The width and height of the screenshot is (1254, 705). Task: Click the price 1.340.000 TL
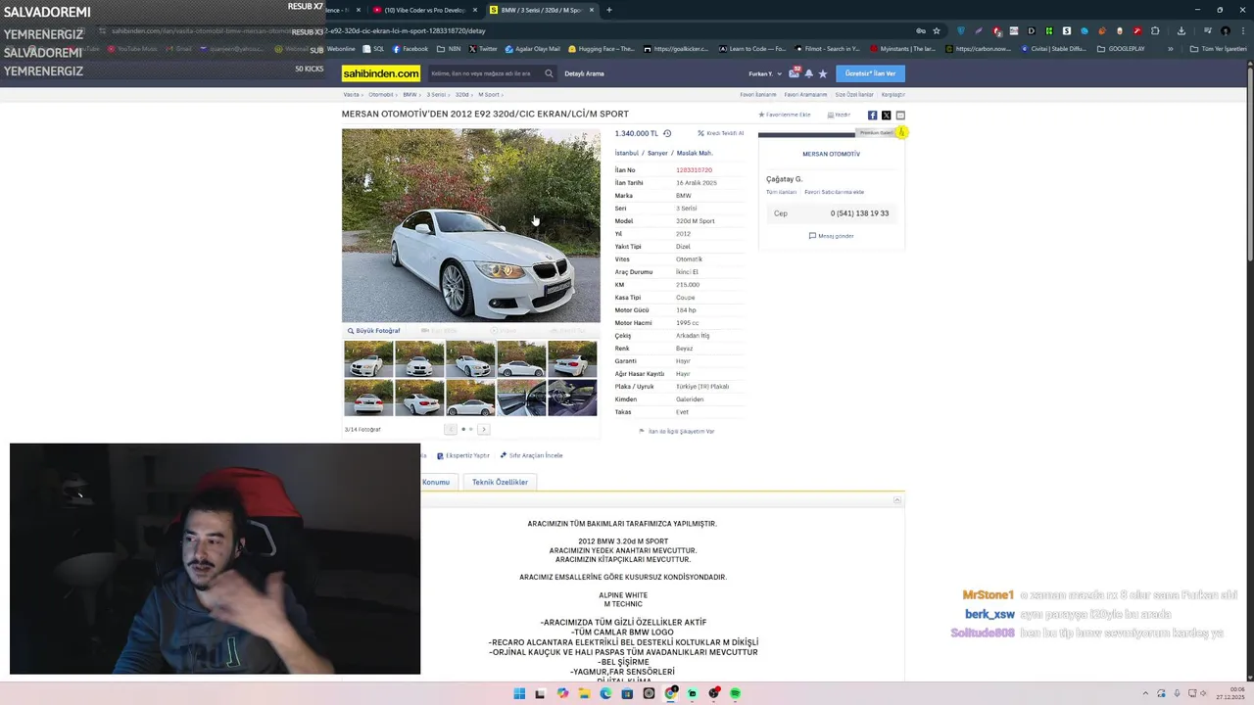click(637, 133)
